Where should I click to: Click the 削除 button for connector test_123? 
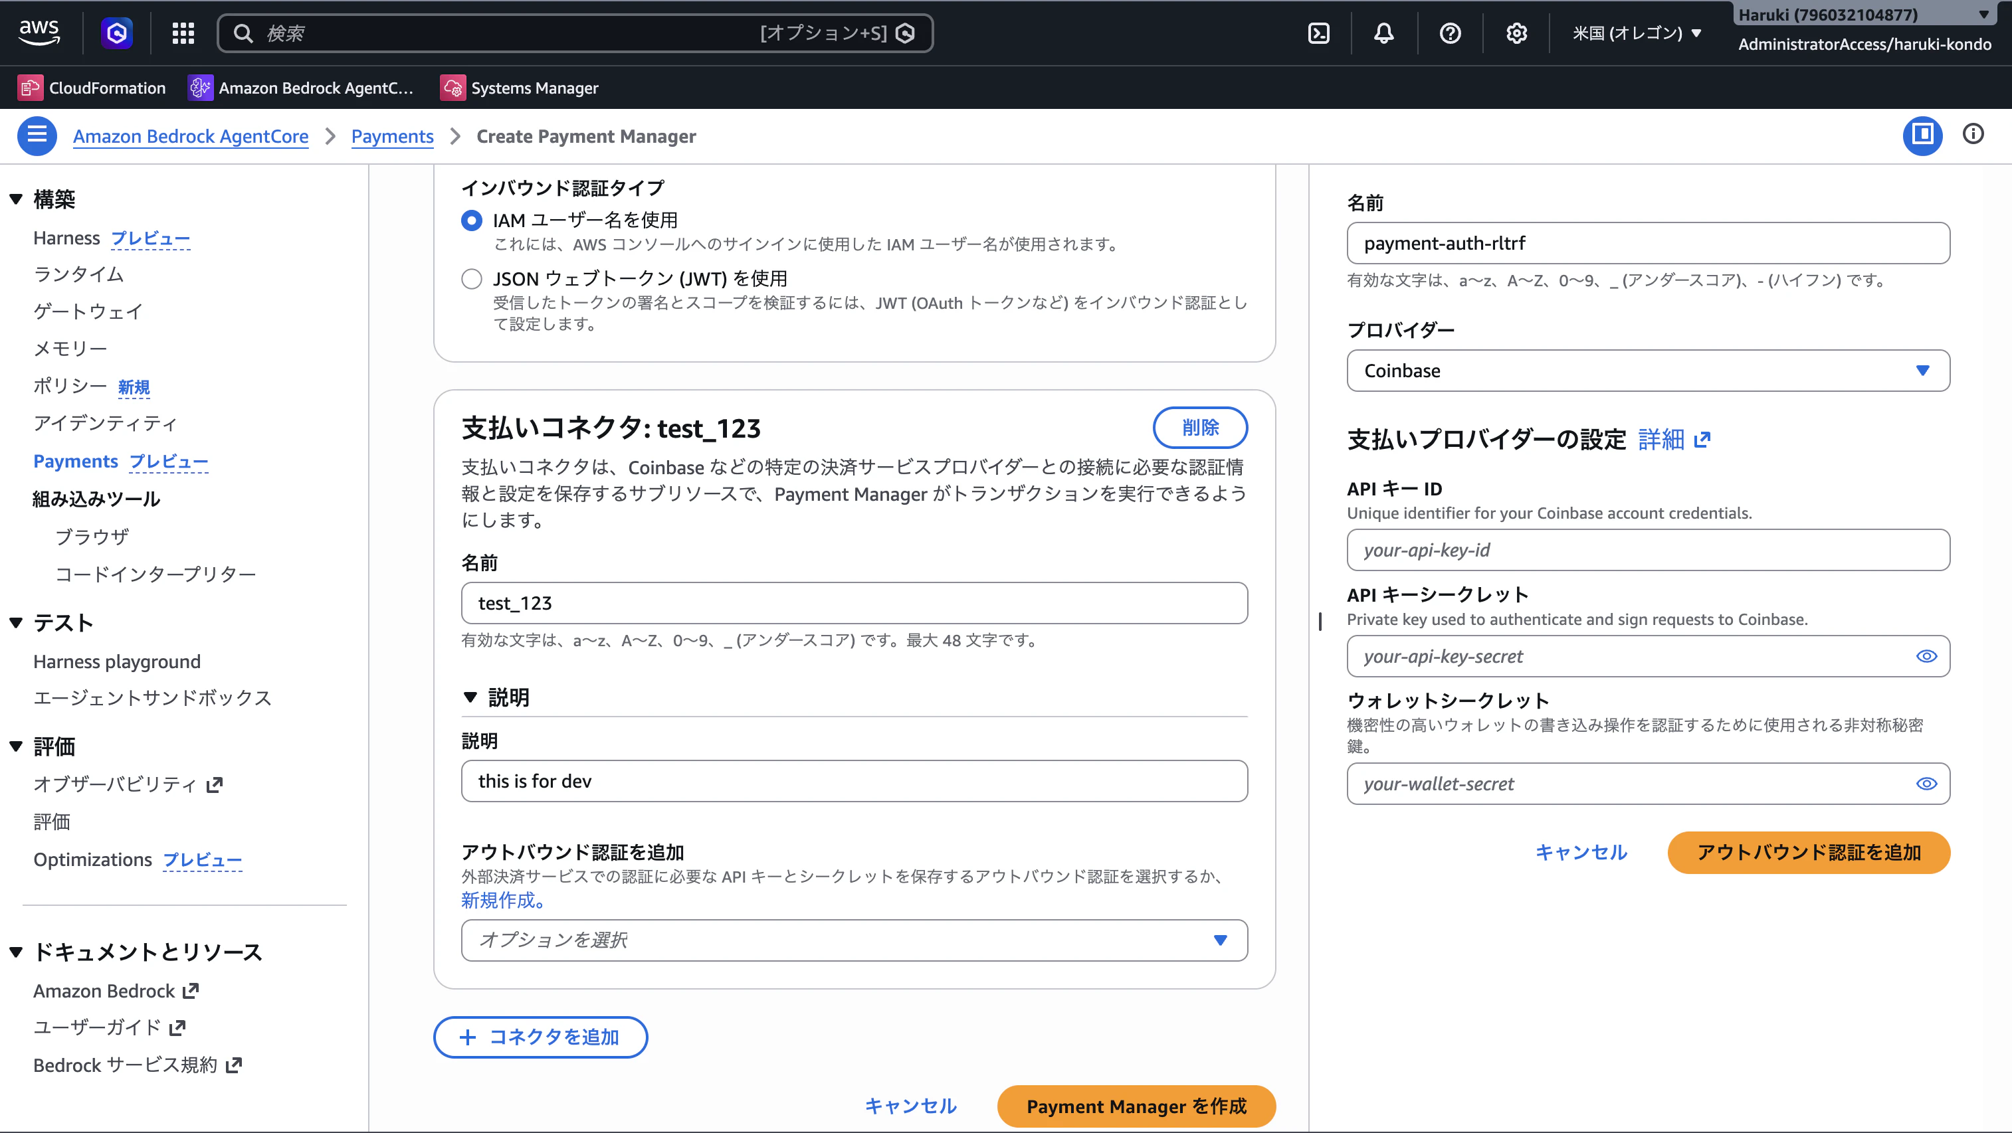point(1200,427)
